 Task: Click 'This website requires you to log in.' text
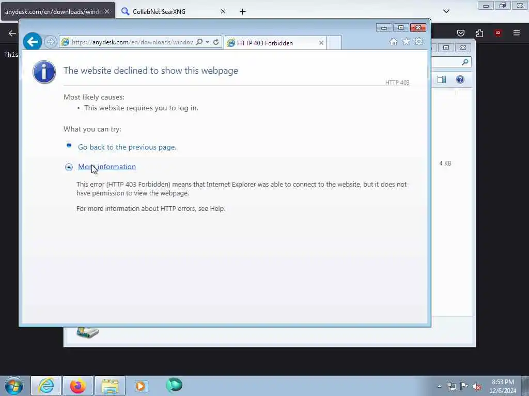tap(141, 108)
